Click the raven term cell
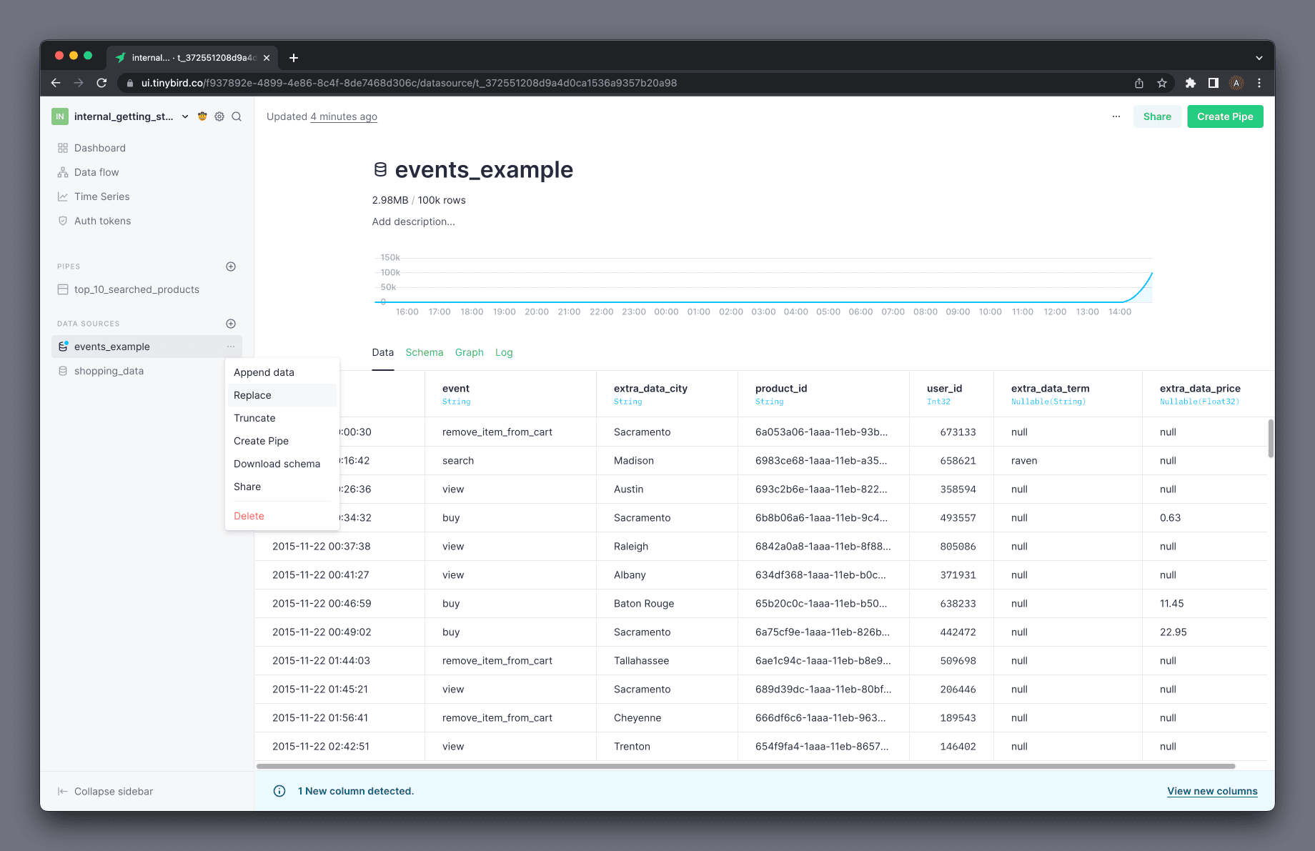1315x851 pixels. click(x=1068, y=461)
